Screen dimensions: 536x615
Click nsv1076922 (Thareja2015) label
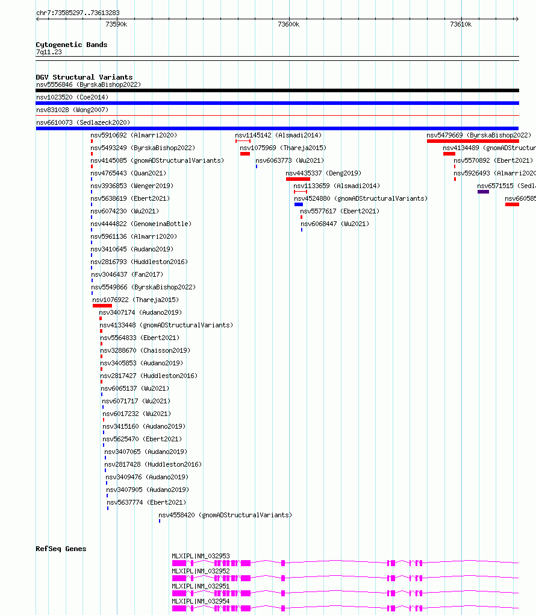pos(136,300)
